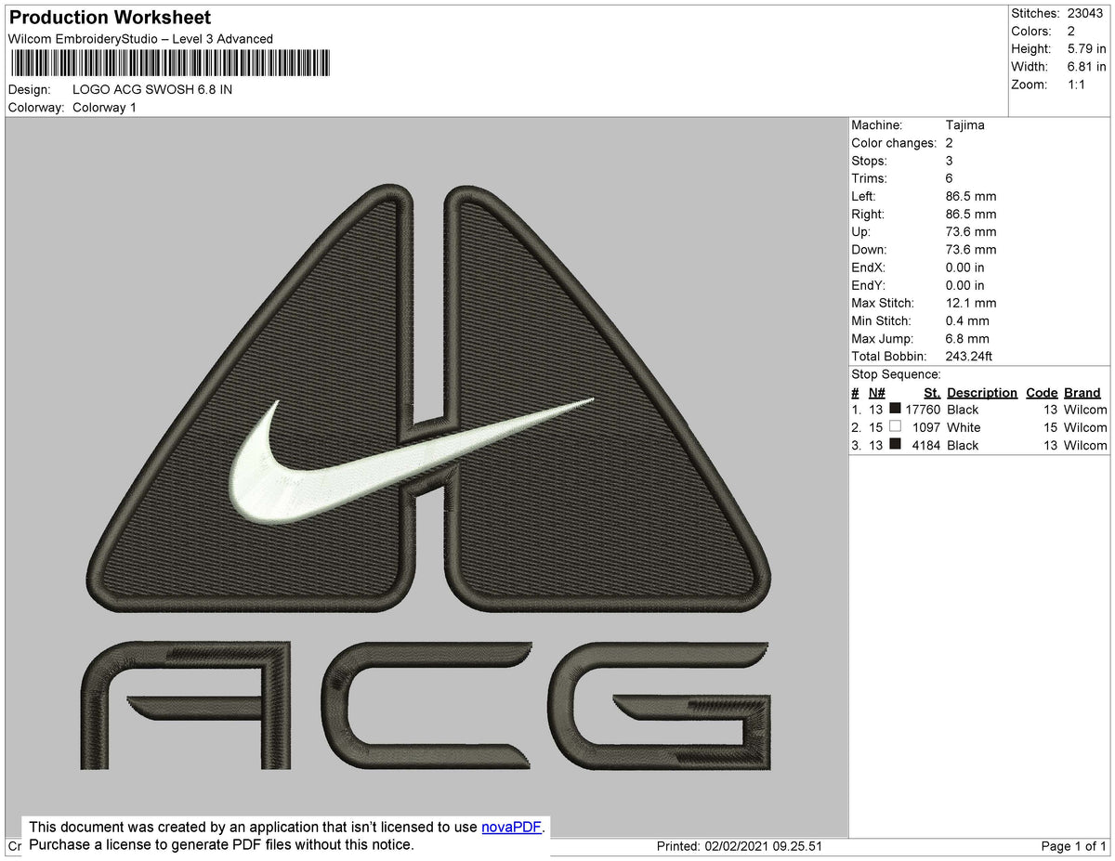Select Max Stitch value 12.1 mm
1115x861 pixels.
click(970, 304)
